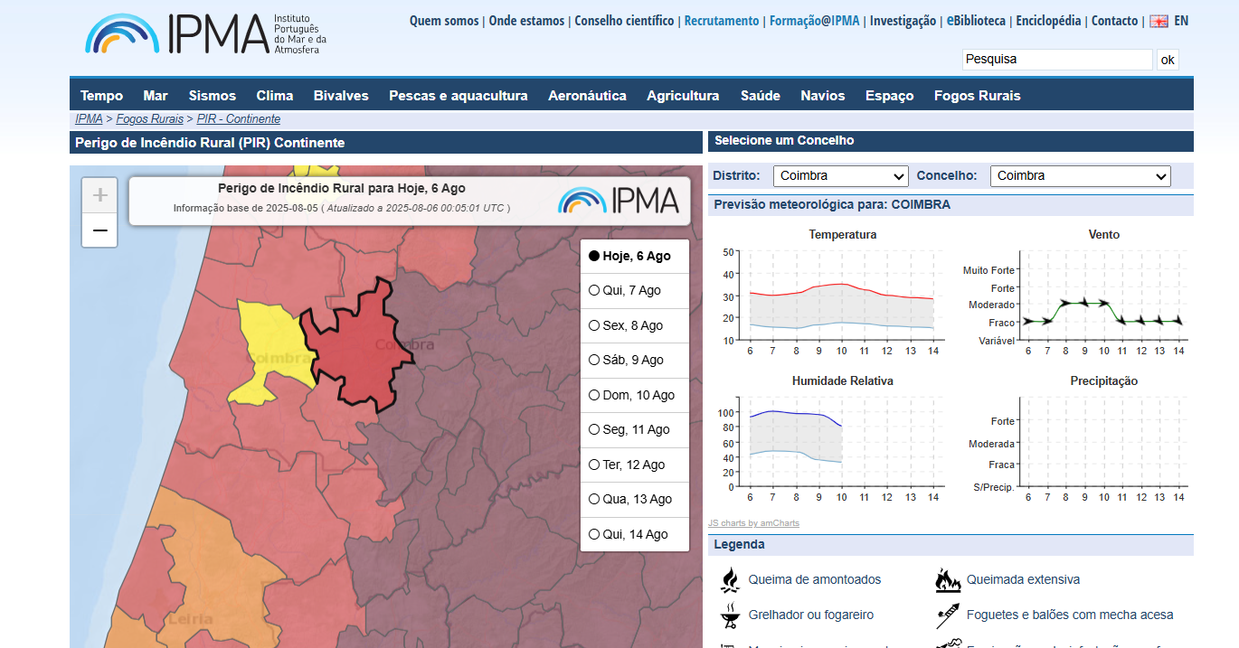Viewport: 1239px width, 648px height.
Task: Expand the Concelho dropdown
Action: point(1080,176)
